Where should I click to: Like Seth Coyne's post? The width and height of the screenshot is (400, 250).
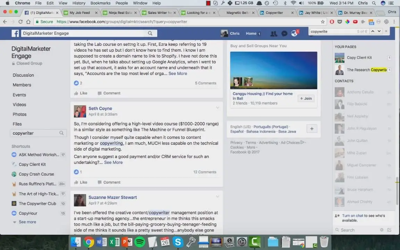tap(81, 182)
